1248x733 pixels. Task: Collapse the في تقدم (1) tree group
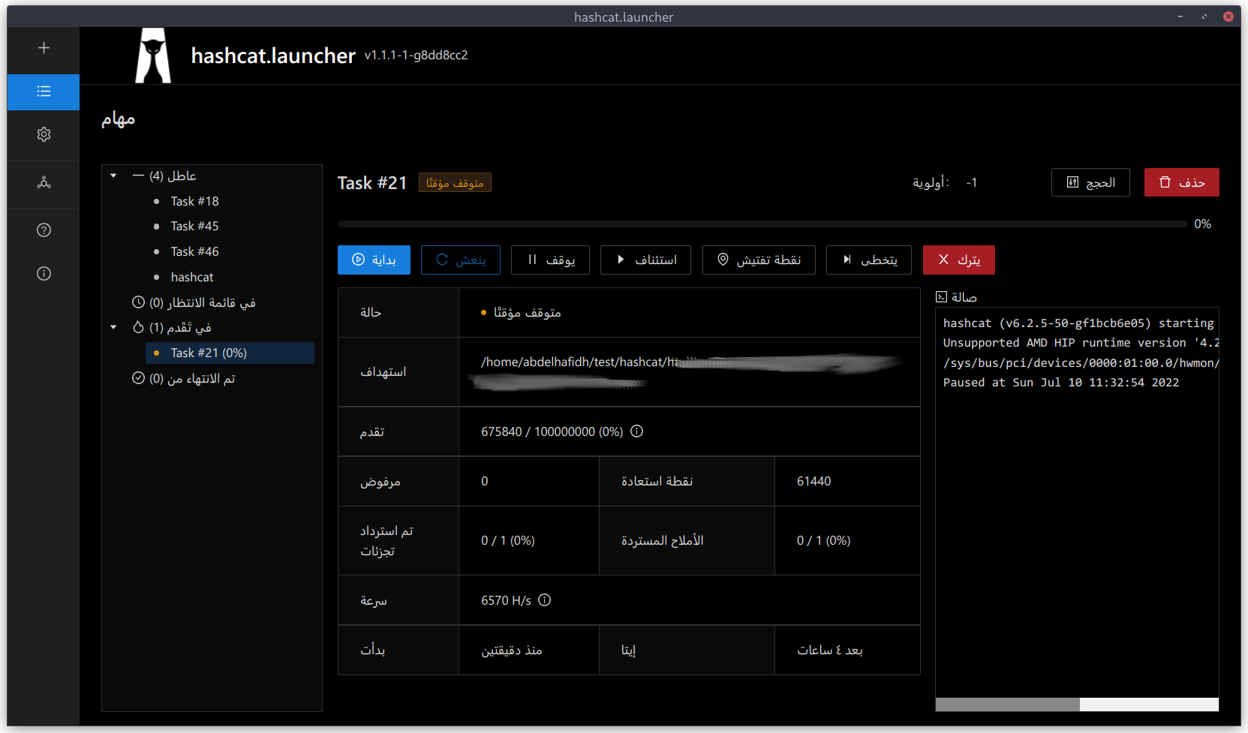click(x=113, y=327)
